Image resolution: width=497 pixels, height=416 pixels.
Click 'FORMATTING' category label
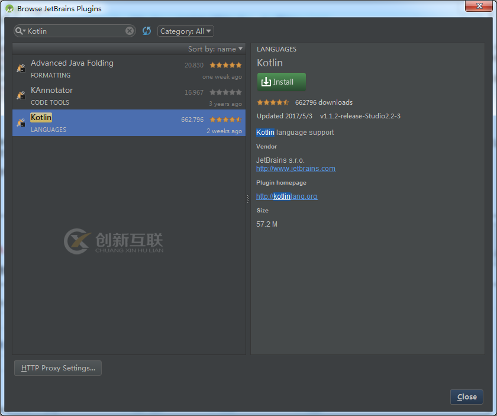point(50,75)
